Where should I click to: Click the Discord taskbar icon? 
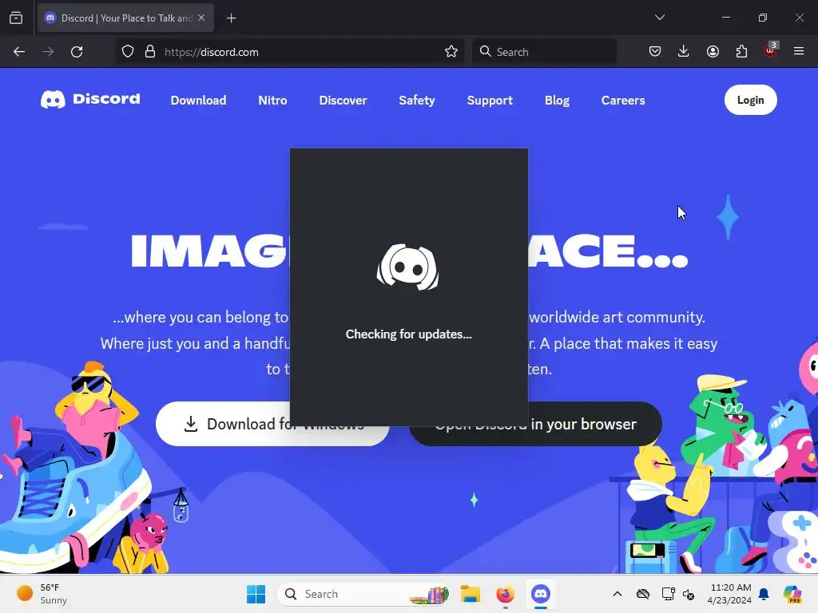(541, 594)
